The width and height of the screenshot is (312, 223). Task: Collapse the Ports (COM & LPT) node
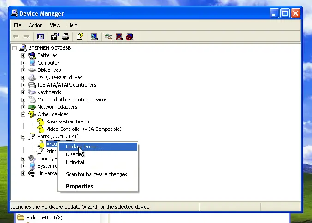tap(23, 137)
